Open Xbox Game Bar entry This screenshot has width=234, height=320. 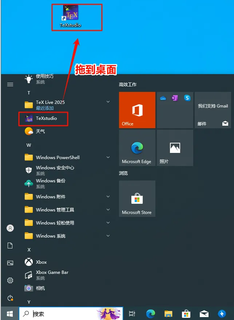pos(67,275)
